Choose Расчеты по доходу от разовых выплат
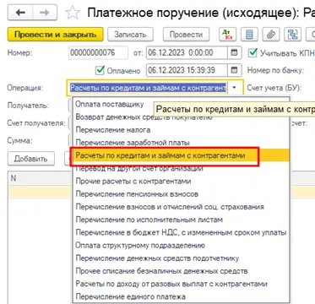Viewport: 315px width, 304px height. [x=182, y=284]
